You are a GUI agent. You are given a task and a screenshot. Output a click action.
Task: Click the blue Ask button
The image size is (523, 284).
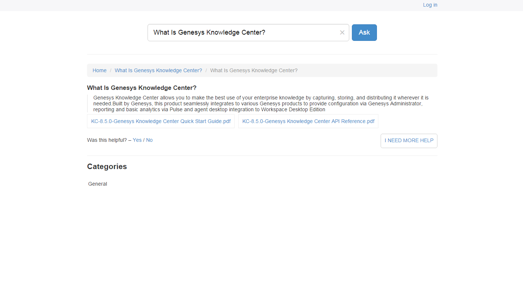coord(364,33)
